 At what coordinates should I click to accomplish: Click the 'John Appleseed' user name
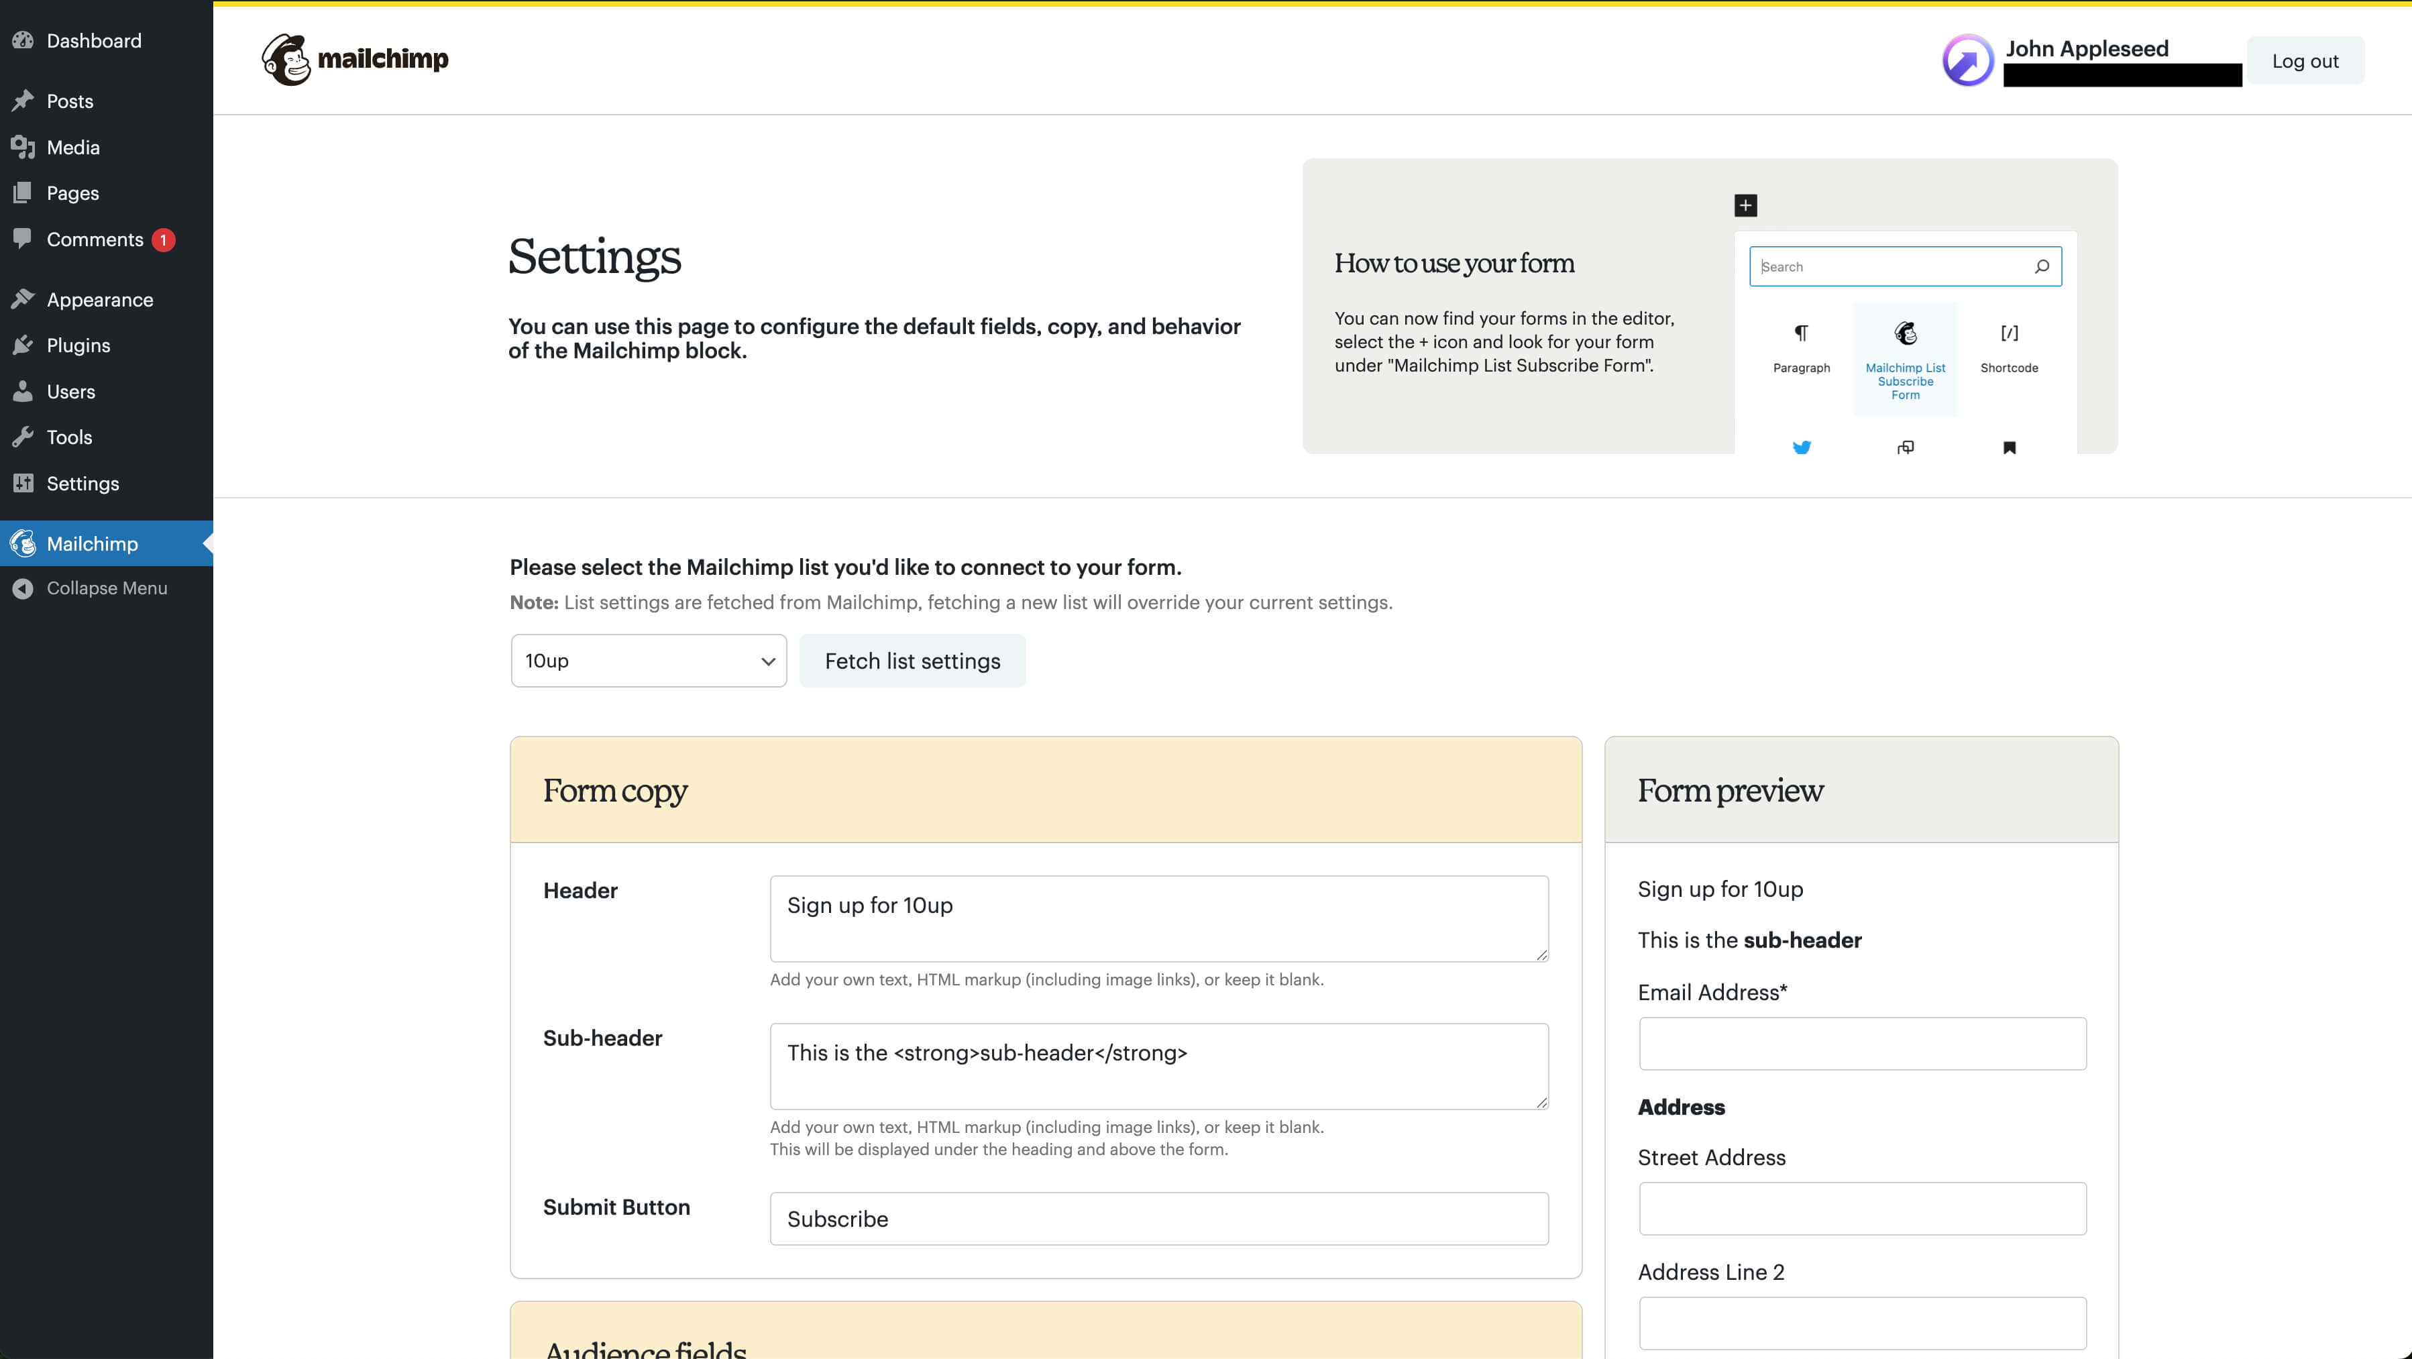pyautogui.click(x=2087, y=49)
